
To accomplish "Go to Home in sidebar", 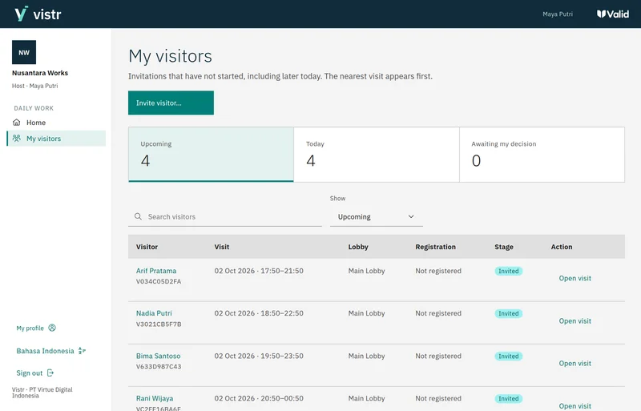I will pyautogui.click(x=56, y=123).
